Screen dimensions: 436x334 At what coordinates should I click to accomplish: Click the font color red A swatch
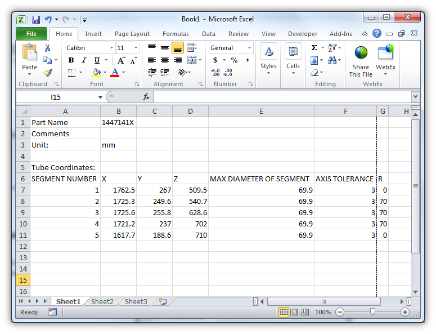pos(115,73)
